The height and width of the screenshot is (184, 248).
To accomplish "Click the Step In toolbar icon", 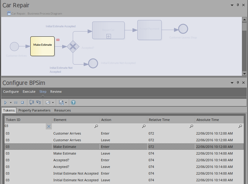I will (32, 102).
